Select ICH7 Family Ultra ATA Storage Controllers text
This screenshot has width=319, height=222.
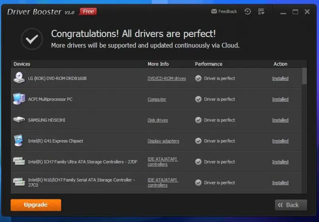click(83, 162)
